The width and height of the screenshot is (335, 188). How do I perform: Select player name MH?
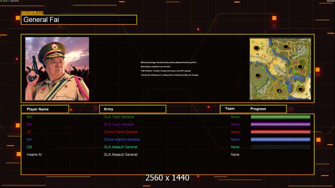(30, 117)
